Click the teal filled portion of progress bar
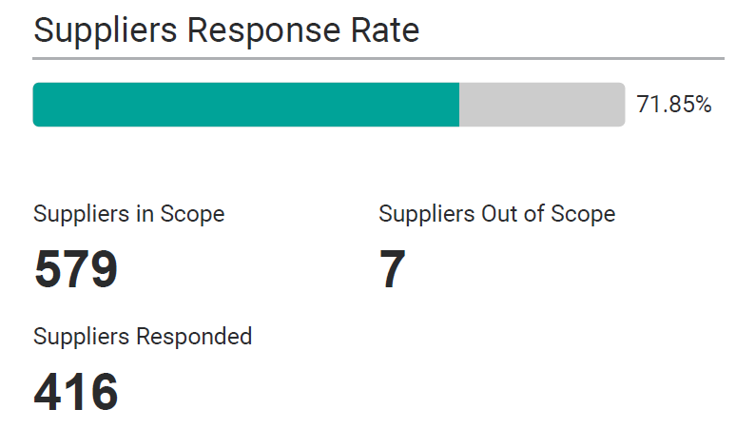736x429 pixels. pos(246,105)
